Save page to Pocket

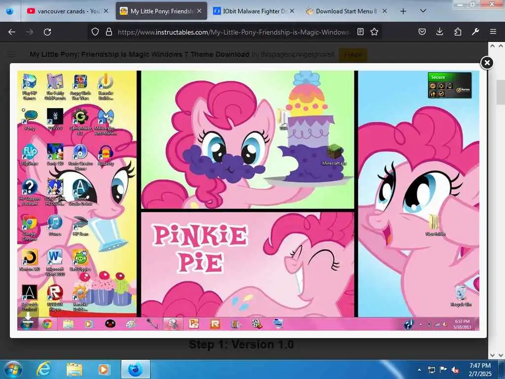[422, 32]
